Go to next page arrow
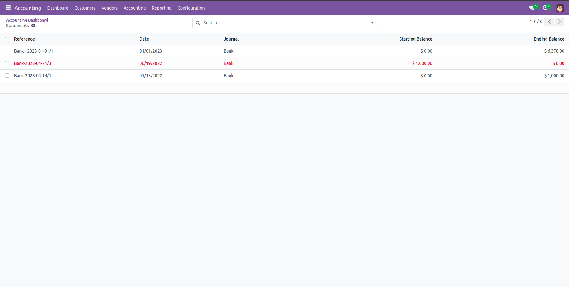569x287 pixels. (x=559, y=22)
